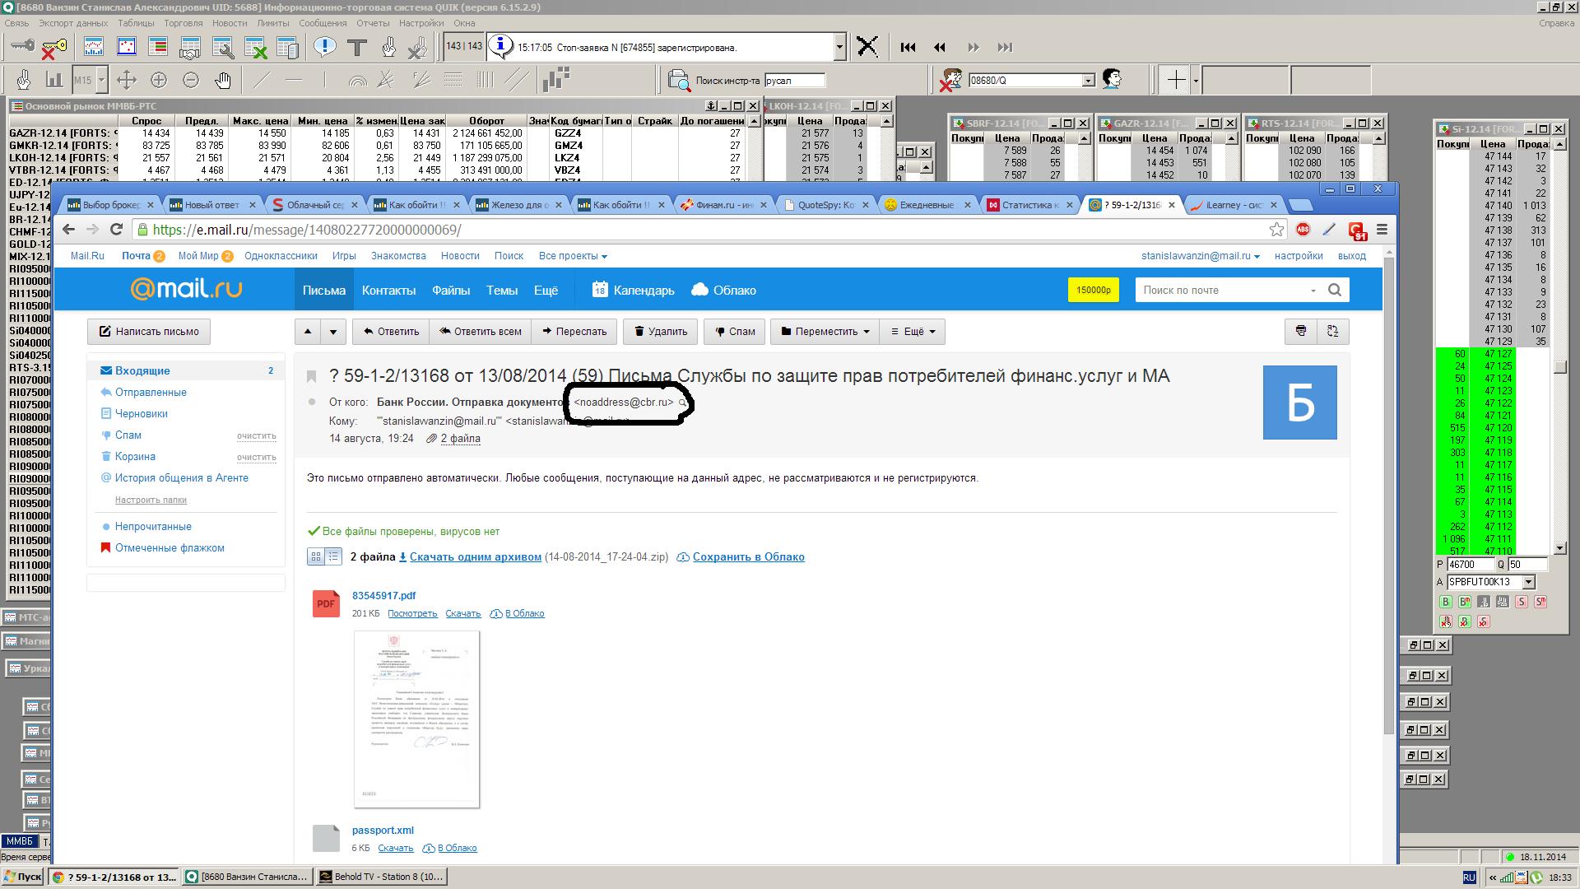Open the 83545917.pdf preview thumbnail
Screen dimensions: 1580x889
[416, 719]
